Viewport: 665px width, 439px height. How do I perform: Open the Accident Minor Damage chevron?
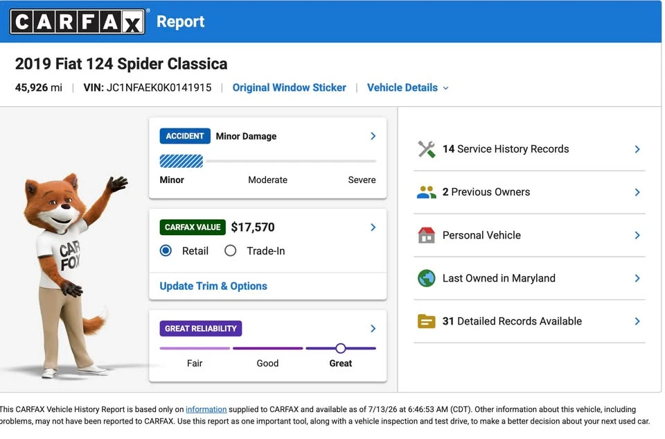pyautogui.click(x=373, y=136)
